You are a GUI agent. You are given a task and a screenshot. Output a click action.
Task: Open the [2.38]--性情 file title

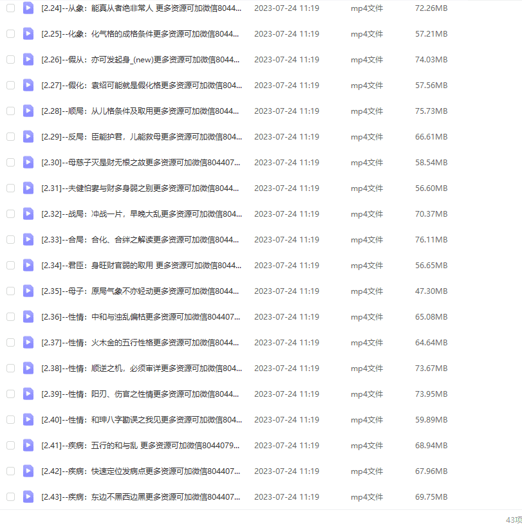[x=142, y=368]
